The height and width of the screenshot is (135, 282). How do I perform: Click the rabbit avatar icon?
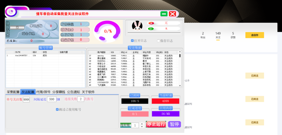pos(137,26)
